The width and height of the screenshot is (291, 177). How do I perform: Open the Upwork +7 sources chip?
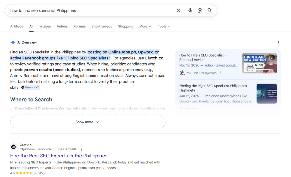pos(30,87)
